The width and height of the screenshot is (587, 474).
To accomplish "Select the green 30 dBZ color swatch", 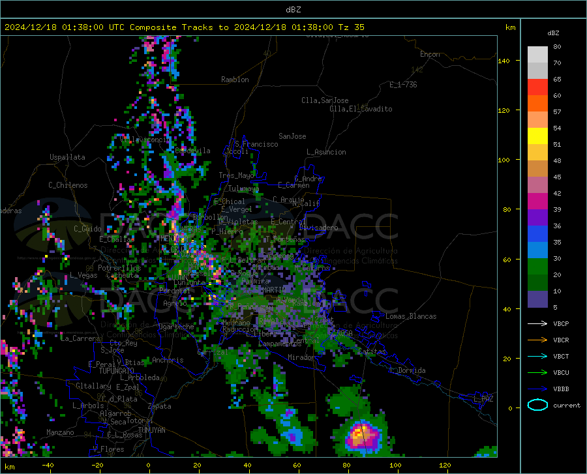I will click(x=537, y=267).
